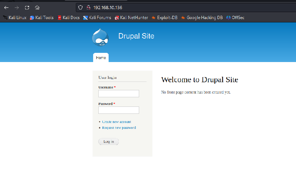Open the OffSec bookmark
Screen dimensions: 296x174
(235, 18)
